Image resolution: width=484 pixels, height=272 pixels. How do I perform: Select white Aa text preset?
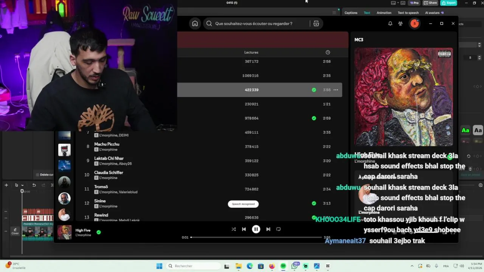[x=478, y=130]
